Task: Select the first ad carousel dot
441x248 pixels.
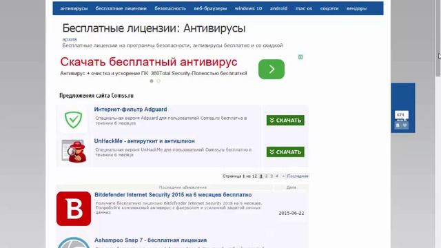Action: pyautogui.click(x=152, y=81)
